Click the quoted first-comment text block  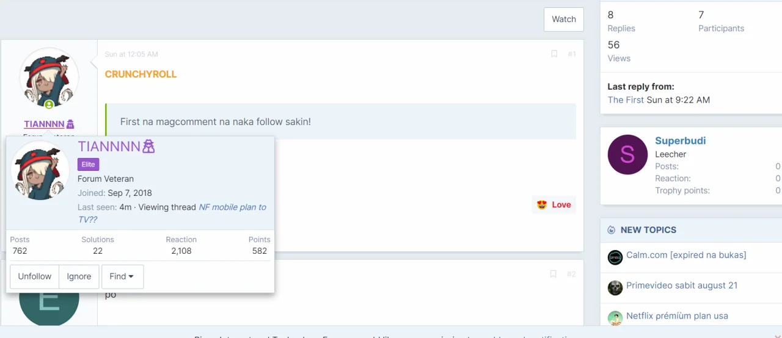tap(341, 121)
